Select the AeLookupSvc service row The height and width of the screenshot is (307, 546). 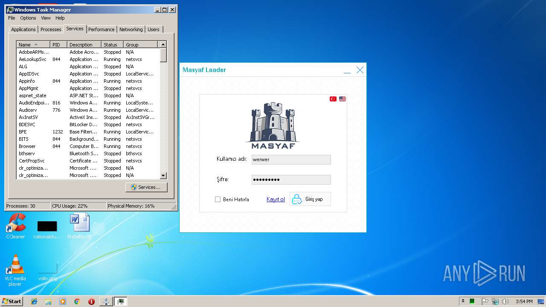(x=88, y=59)
